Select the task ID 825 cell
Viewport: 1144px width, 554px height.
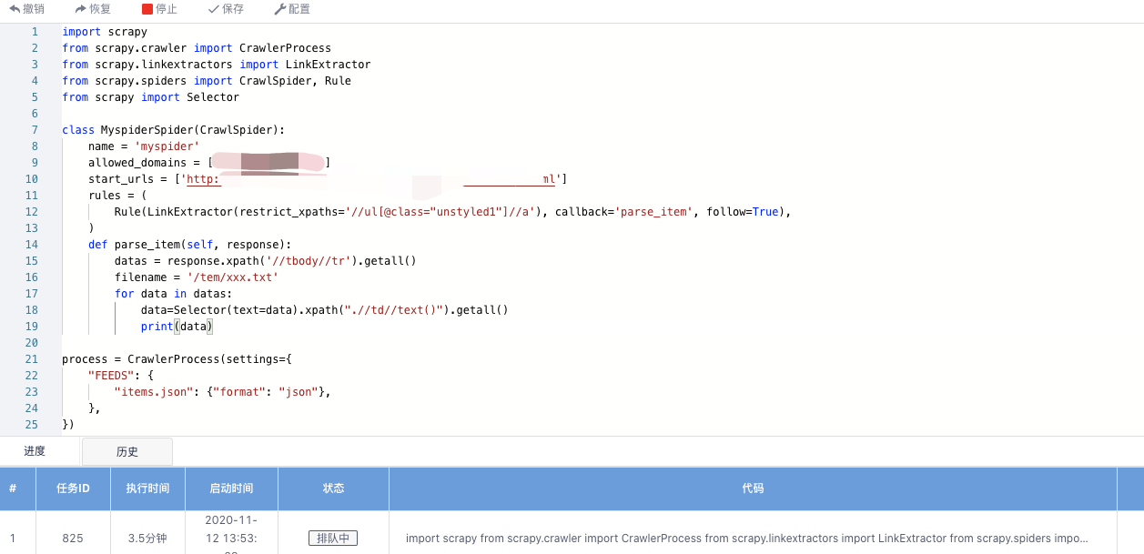click(x=72, y=538)
